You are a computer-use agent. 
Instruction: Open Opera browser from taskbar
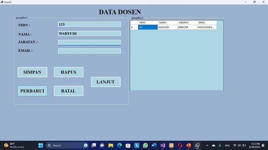pyautogui.click(x=180, y=145)
